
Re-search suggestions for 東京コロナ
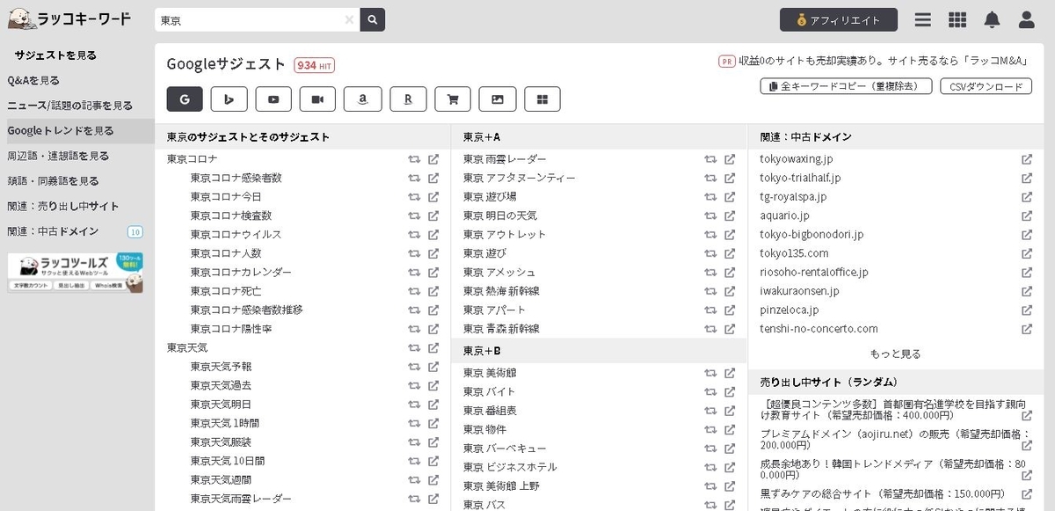414,159
